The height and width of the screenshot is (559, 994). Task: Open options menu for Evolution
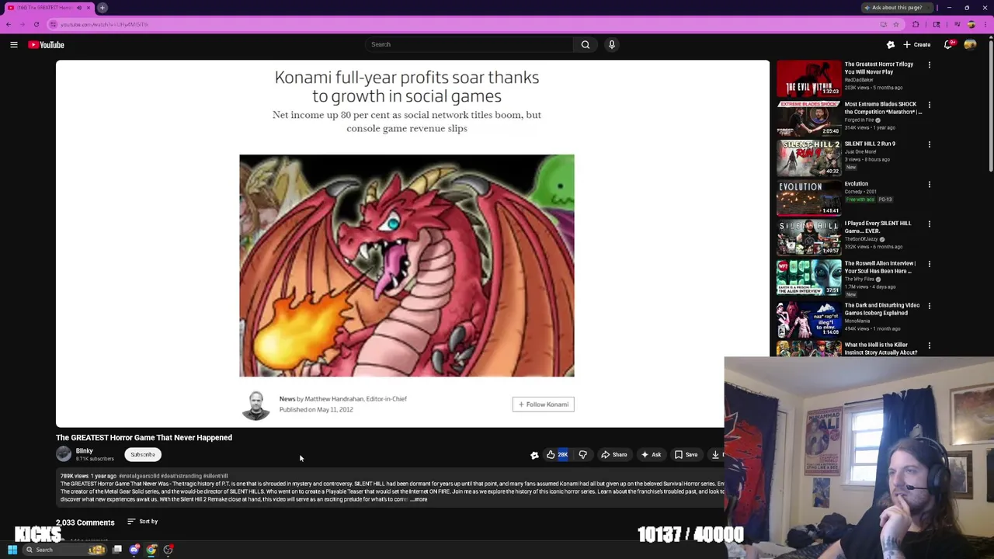pos(929,185)
